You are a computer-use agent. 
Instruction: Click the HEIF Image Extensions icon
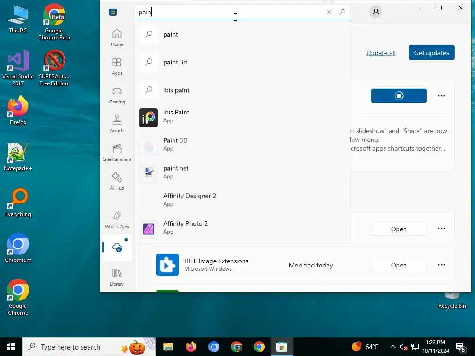click(167, 265)
